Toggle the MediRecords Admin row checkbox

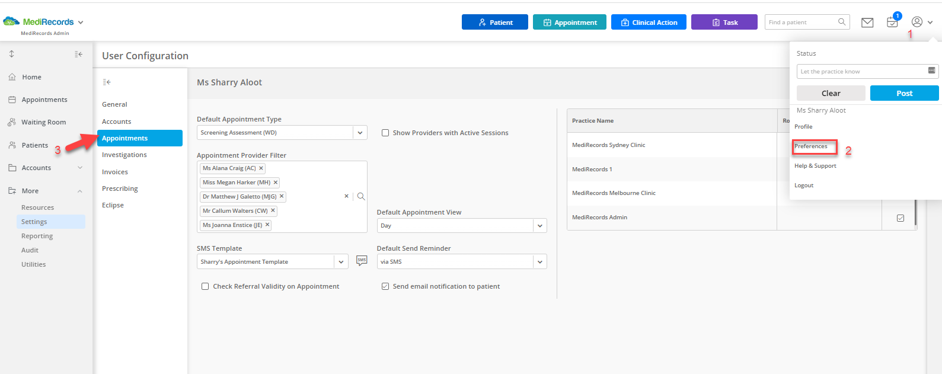901,218
